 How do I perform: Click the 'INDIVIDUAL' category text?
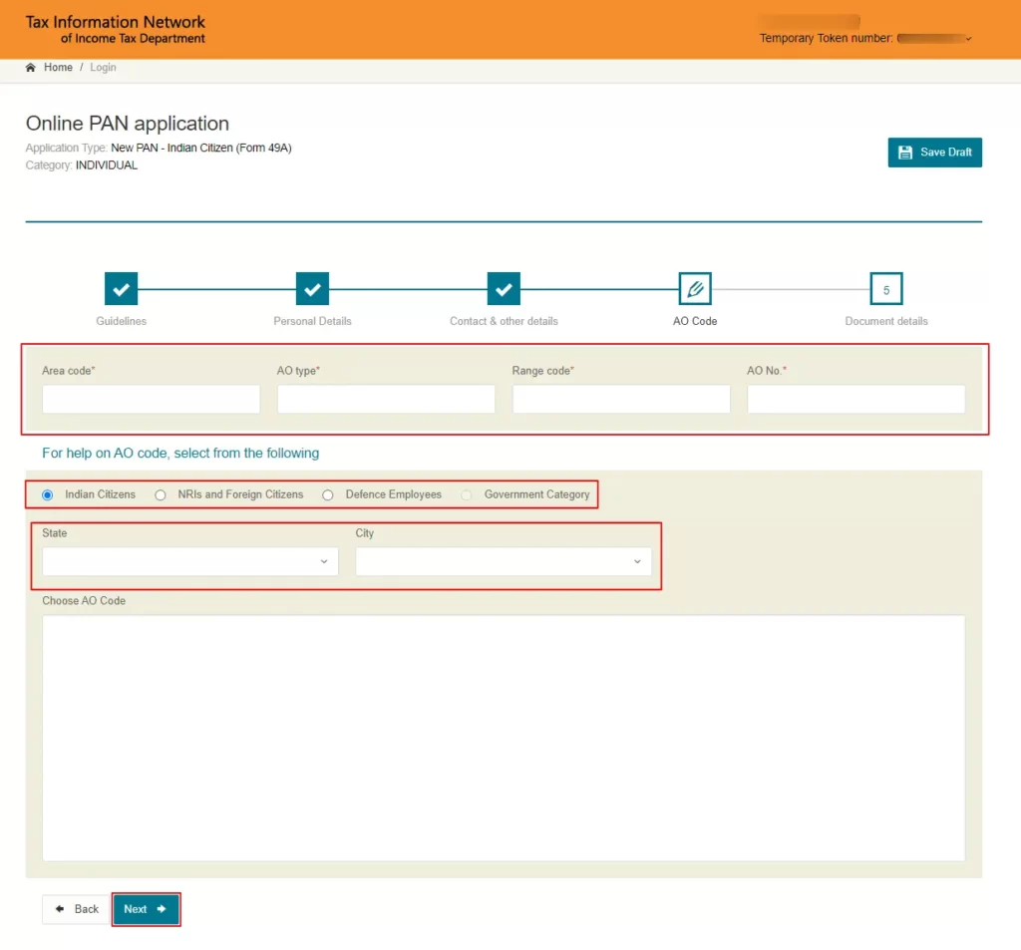(x=106, y=165)
